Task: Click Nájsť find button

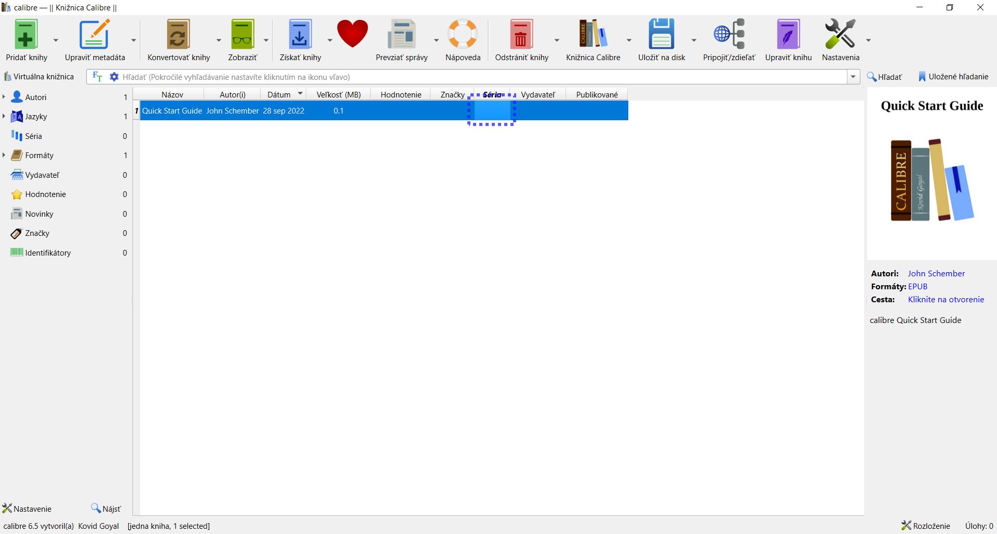Action: (105, 509)
